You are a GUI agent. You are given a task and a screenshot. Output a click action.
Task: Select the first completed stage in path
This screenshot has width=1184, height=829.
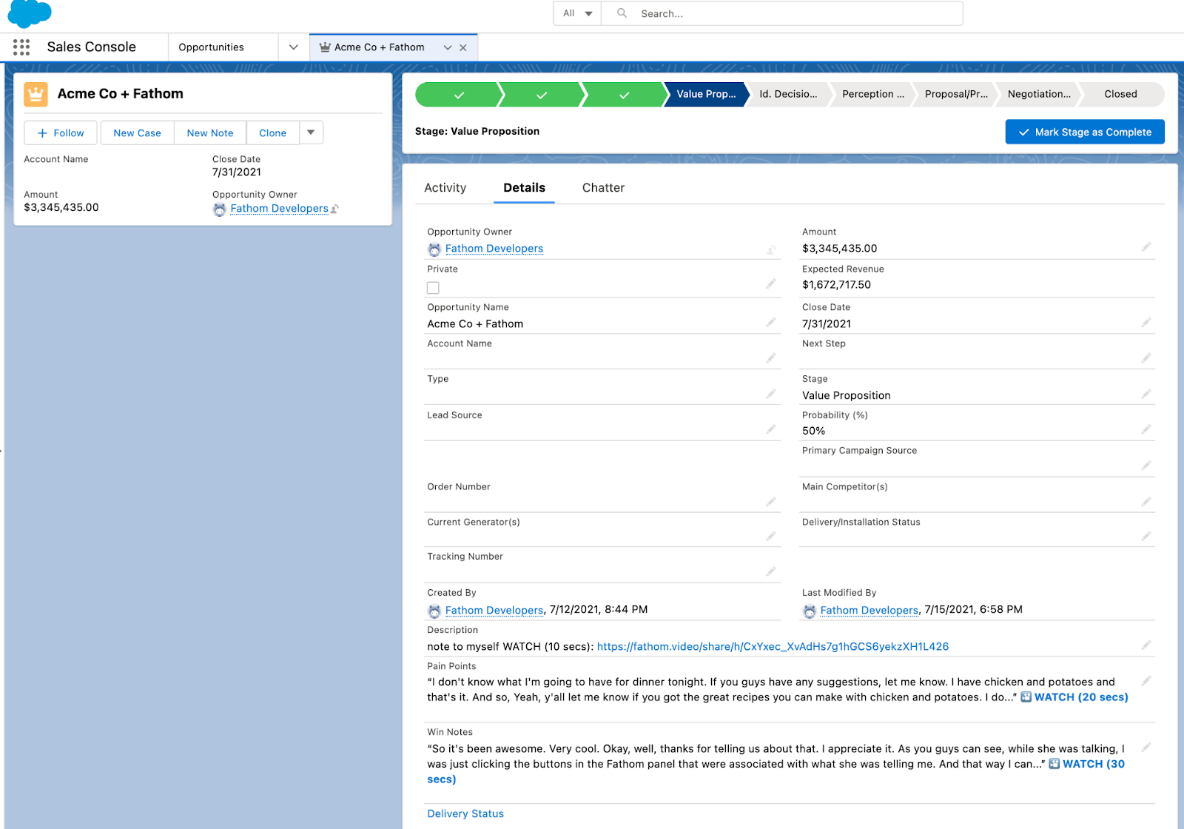click(x=459, y=95)
